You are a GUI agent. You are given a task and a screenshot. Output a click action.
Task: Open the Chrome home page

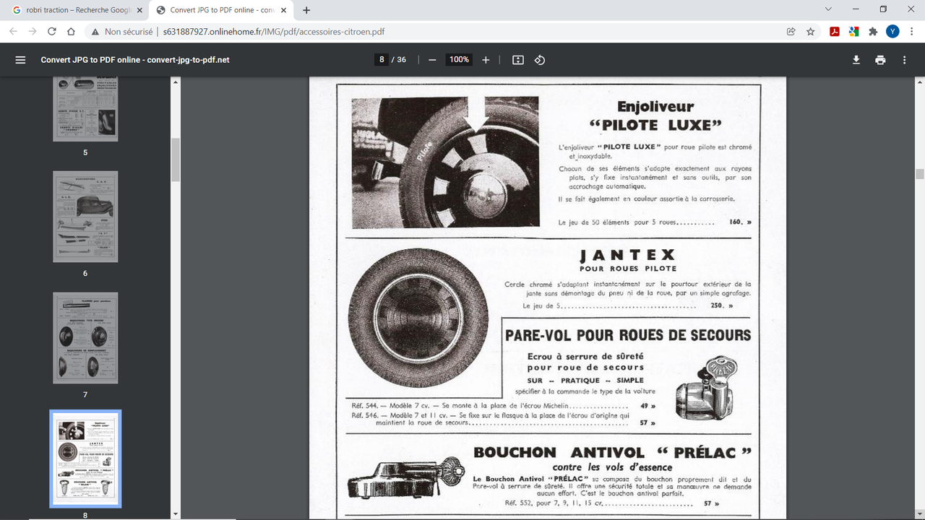click(x=71, y=32)
